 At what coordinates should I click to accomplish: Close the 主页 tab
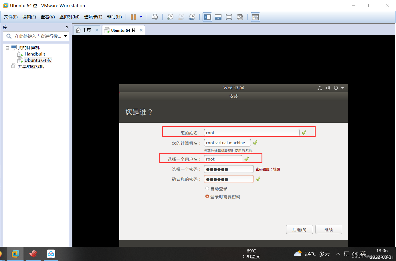(x=97, y=30)
